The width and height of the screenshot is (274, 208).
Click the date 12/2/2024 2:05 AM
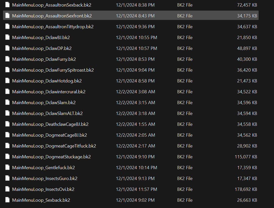[x=135, y=135]
